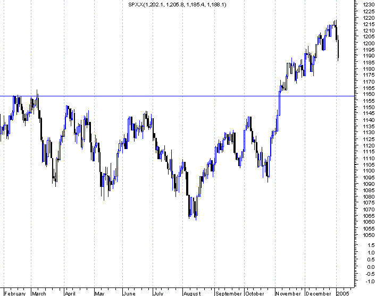Select the 1170 price axis label
Viewport: 376px width, 296px height.
pos(369,81)
